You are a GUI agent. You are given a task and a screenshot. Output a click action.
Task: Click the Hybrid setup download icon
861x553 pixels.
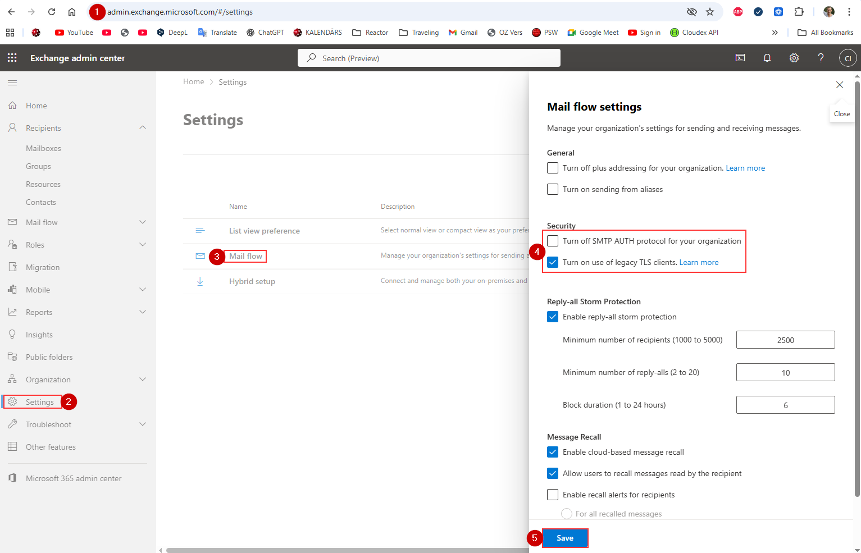pos(200,281)
